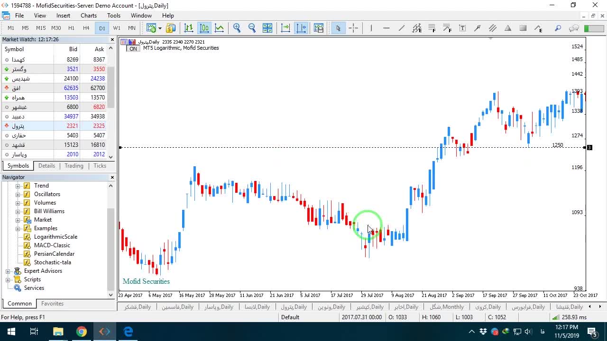Expand the Trend indicators folder

(18, 186)
